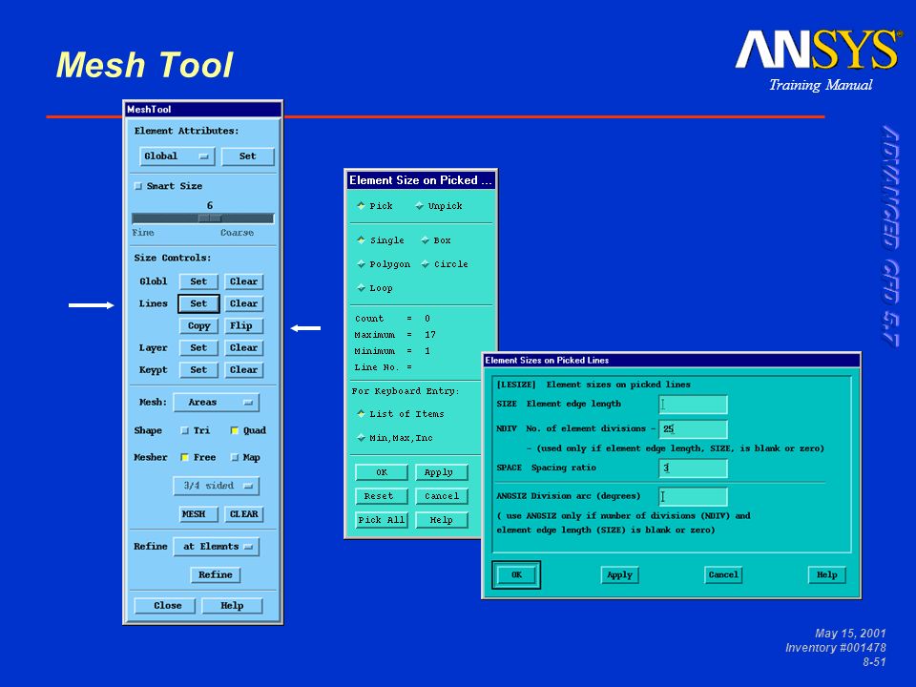Image resolution: width=916 pixels, height=687 pixels.
Task: Click Set in the Keypt size row
Action: [x=198, y=370]
